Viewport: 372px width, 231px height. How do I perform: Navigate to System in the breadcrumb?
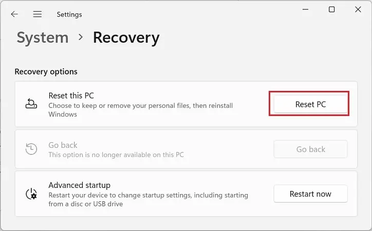pos(42,37)
